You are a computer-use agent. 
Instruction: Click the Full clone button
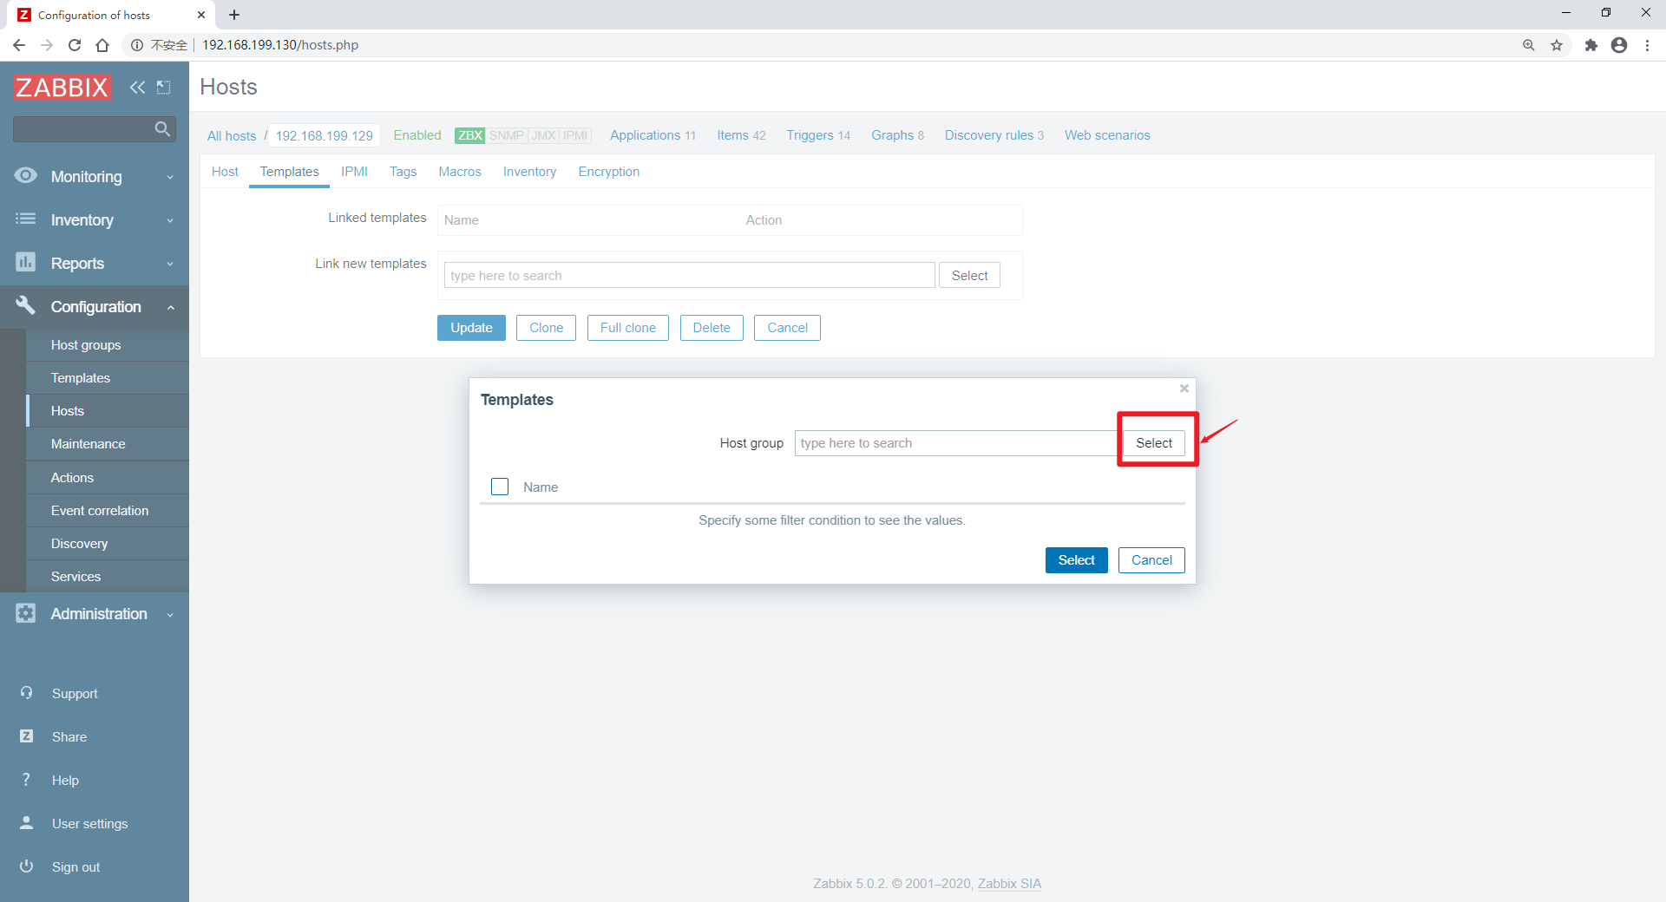(628, 328)
